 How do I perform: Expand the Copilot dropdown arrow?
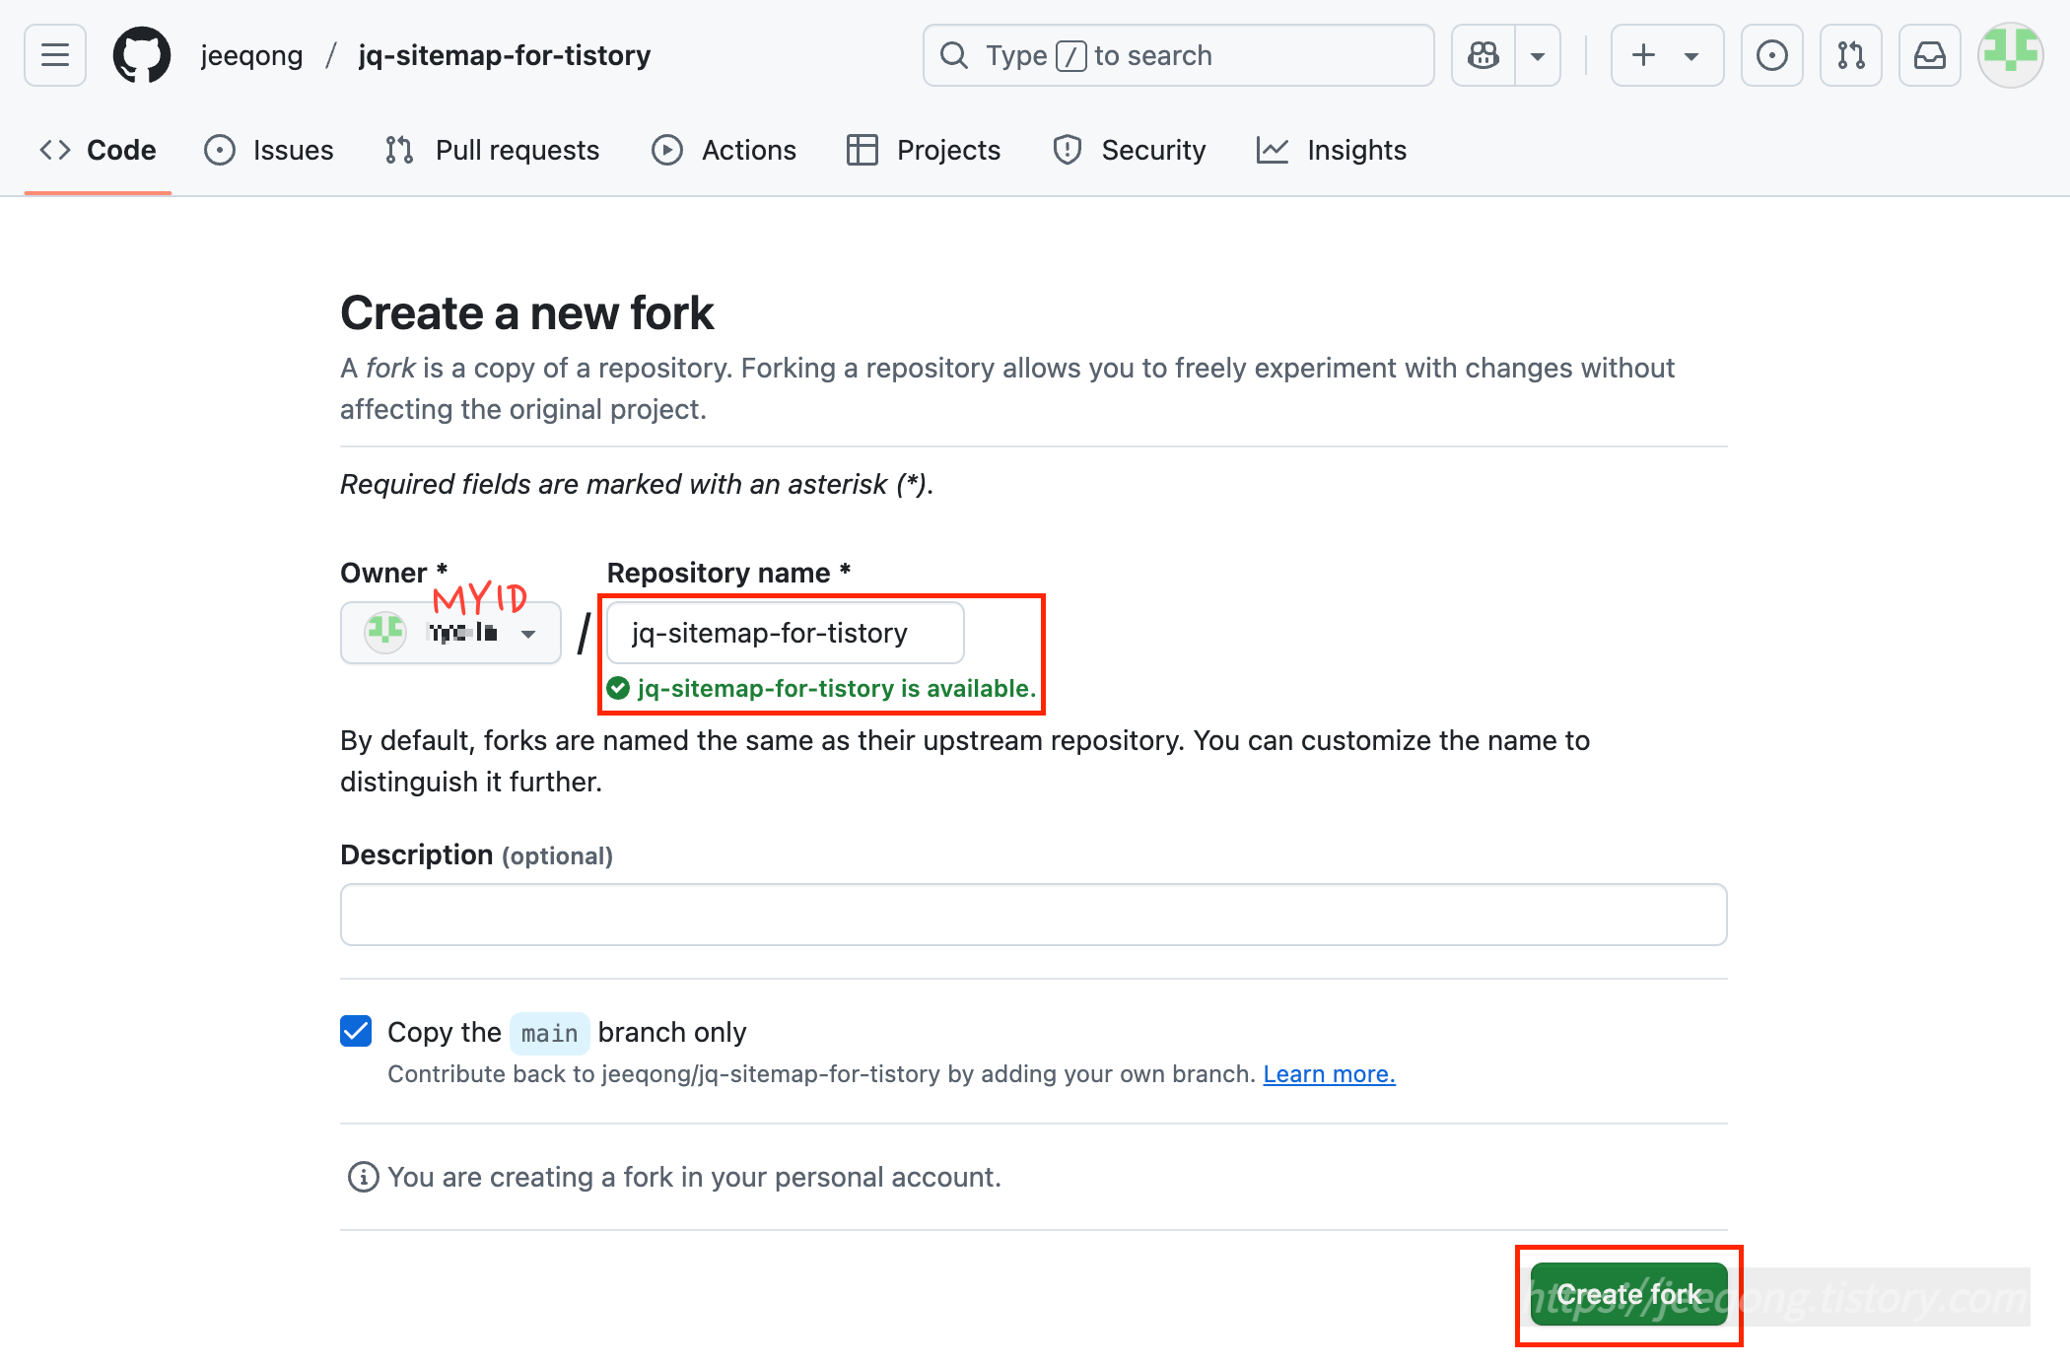(1537, 55)
